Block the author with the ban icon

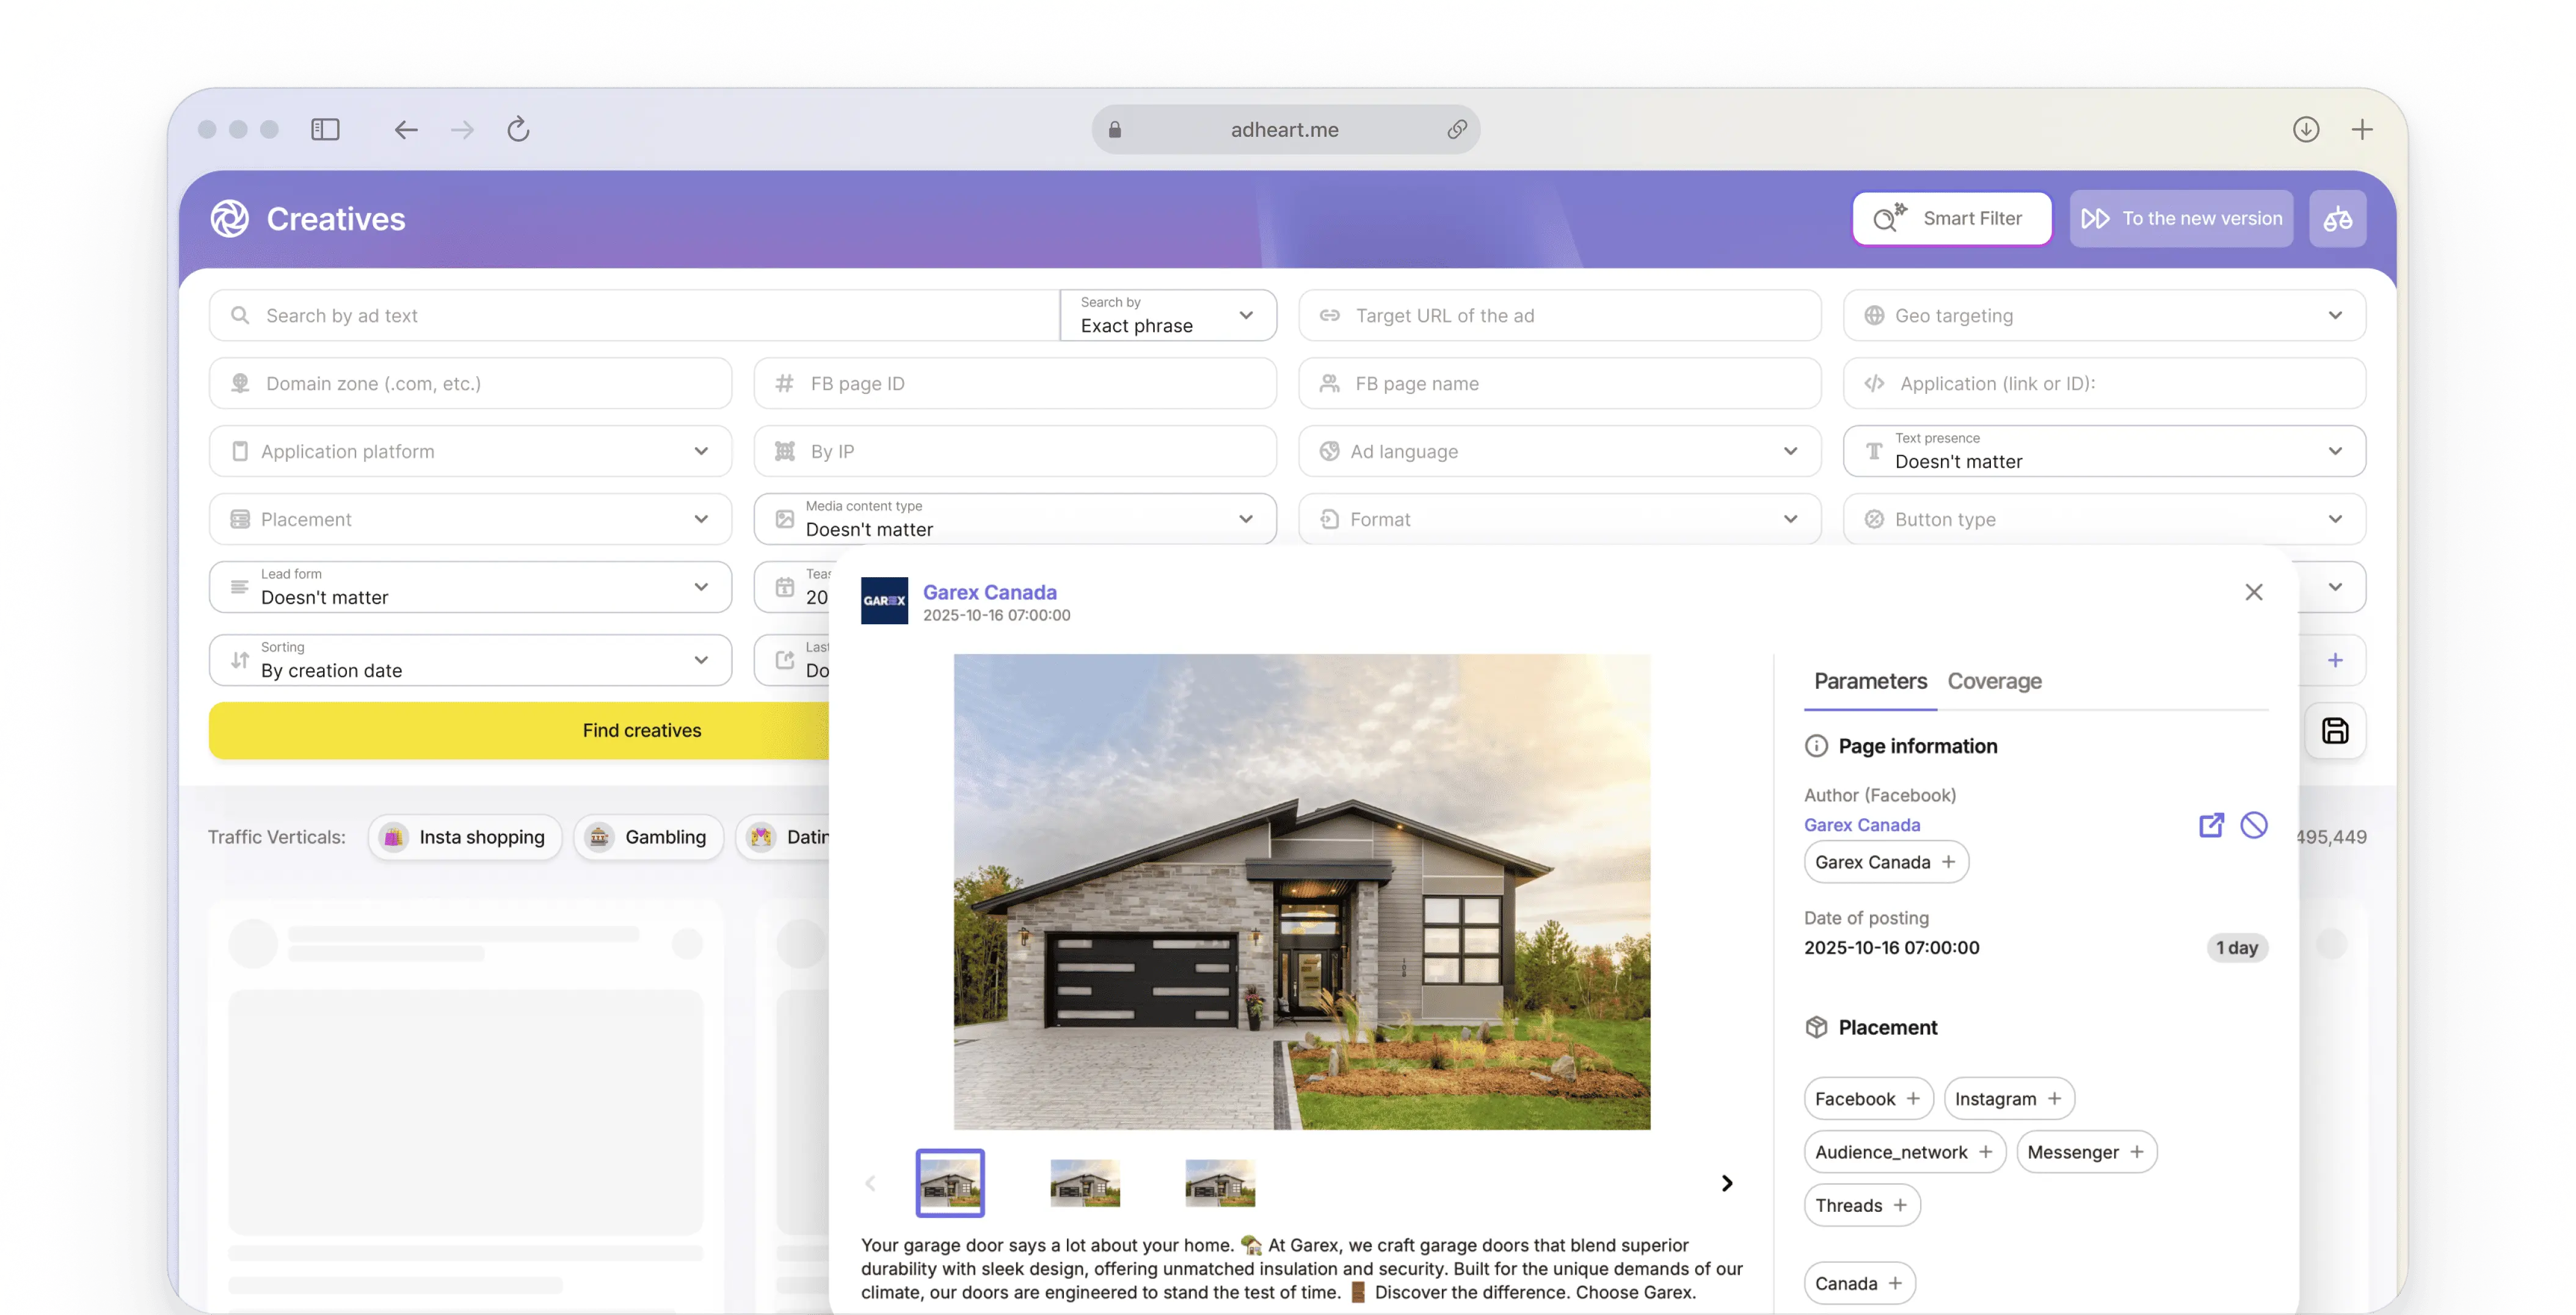pos(2253,825)
